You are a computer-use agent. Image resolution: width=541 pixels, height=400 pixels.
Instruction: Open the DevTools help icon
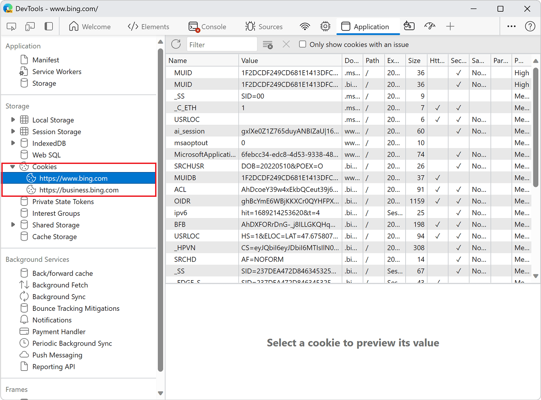point(530,26)
